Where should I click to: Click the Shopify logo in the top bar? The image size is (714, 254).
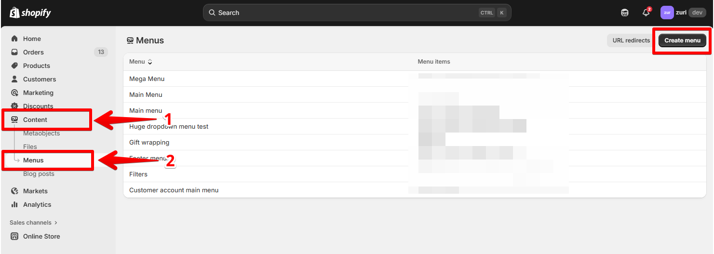coord(30,13)
